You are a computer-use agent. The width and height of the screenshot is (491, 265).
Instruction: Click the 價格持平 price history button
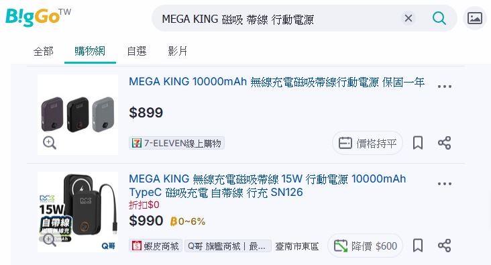[368, 143]
